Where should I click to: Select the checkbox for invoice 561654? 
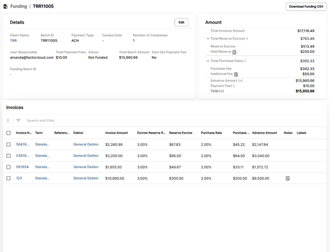pos(8,167)
